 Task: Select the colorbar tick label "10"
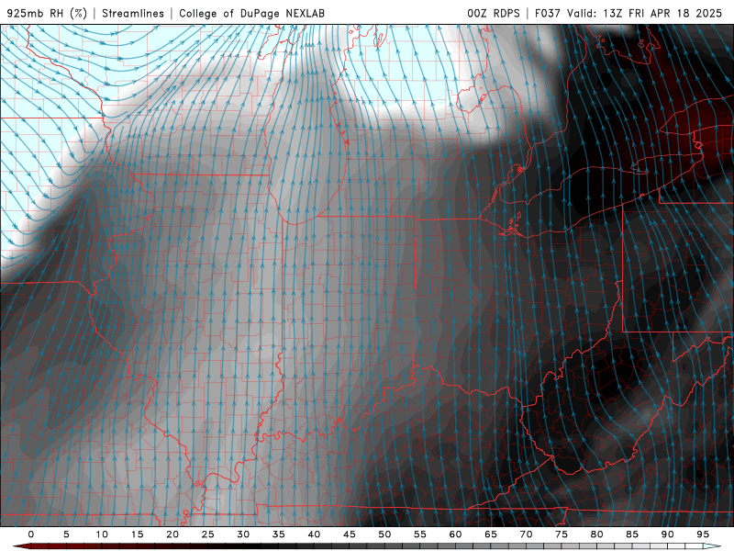102,534
